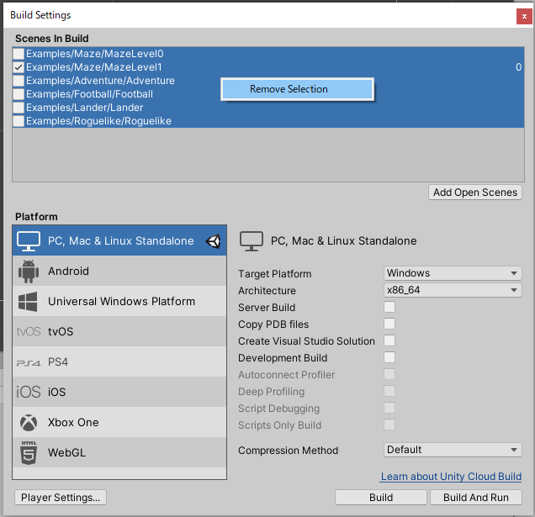Image resolution: width=535 pixels, height=517 pixels.
Task: Click the Add Open Scenes button
Action: (475, 193)
